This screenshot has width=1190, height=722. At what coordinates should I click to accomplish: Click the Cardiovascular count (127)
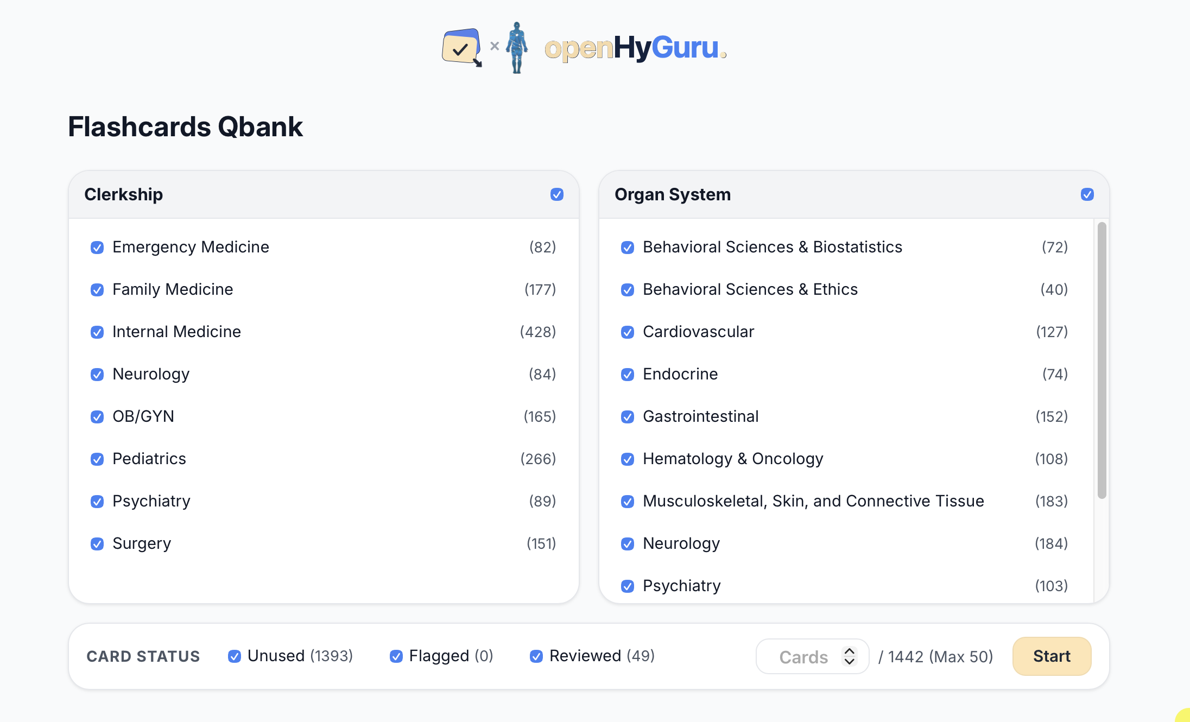[1052, 332]
